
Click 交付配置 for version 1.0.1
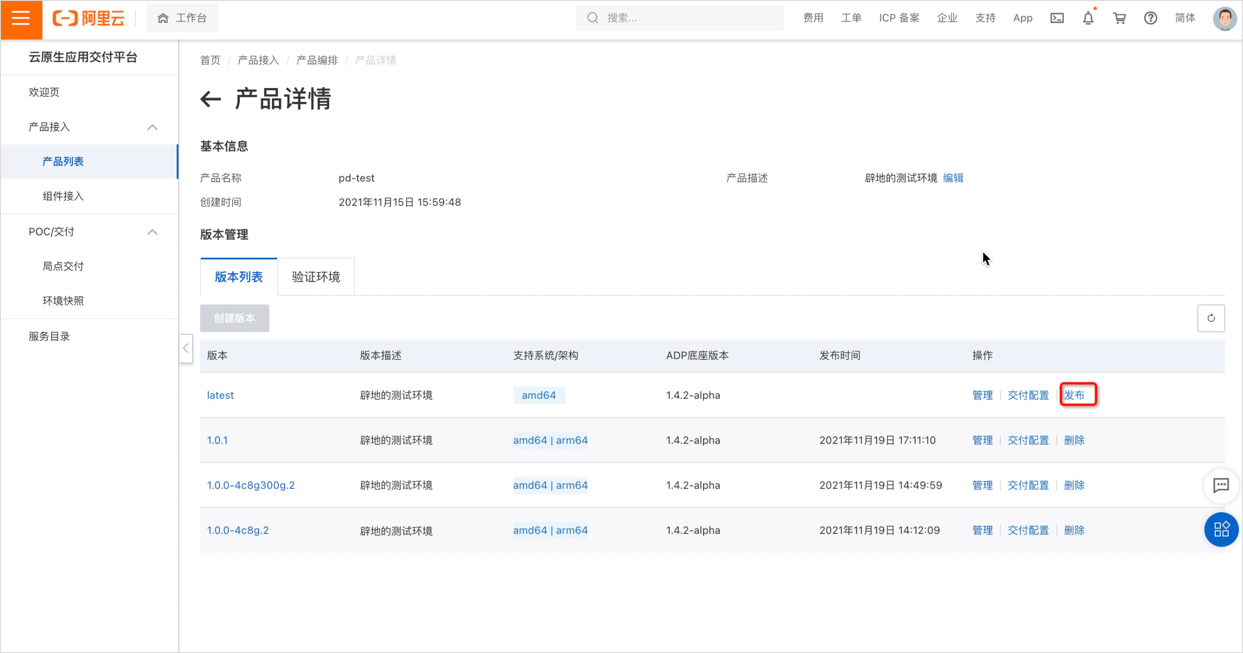coord(1028,440)
